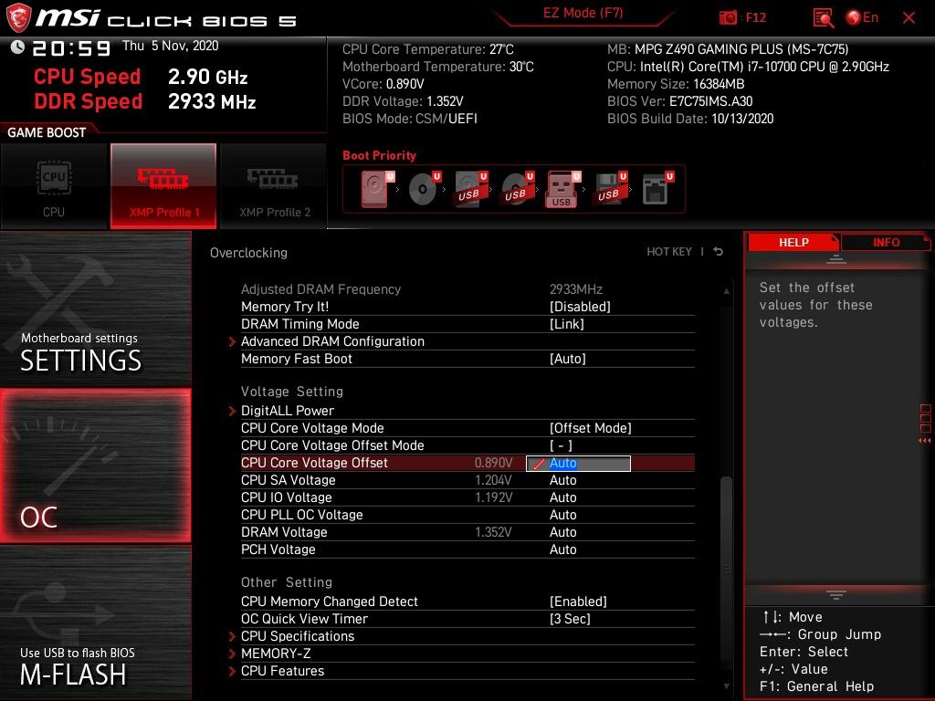Change CPU Core Voltage Offset Mode sign

point(561,445)
